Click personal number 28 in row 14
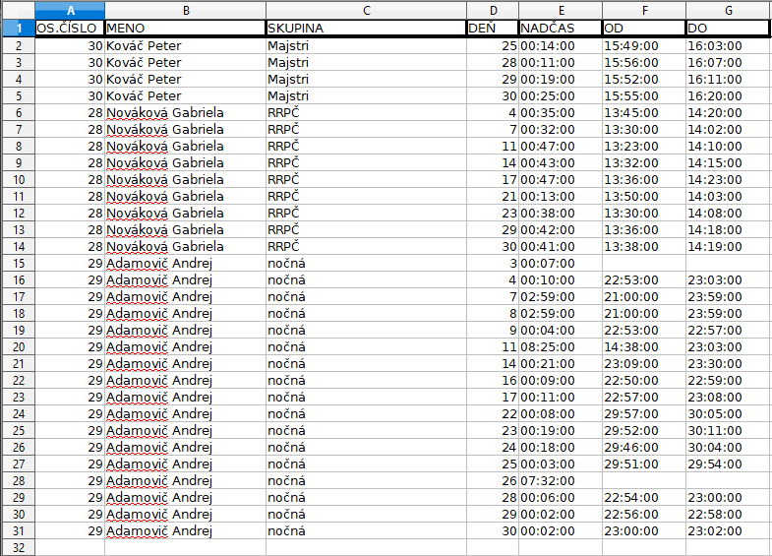Screen dimensions: 772x556 coord(70,247)
